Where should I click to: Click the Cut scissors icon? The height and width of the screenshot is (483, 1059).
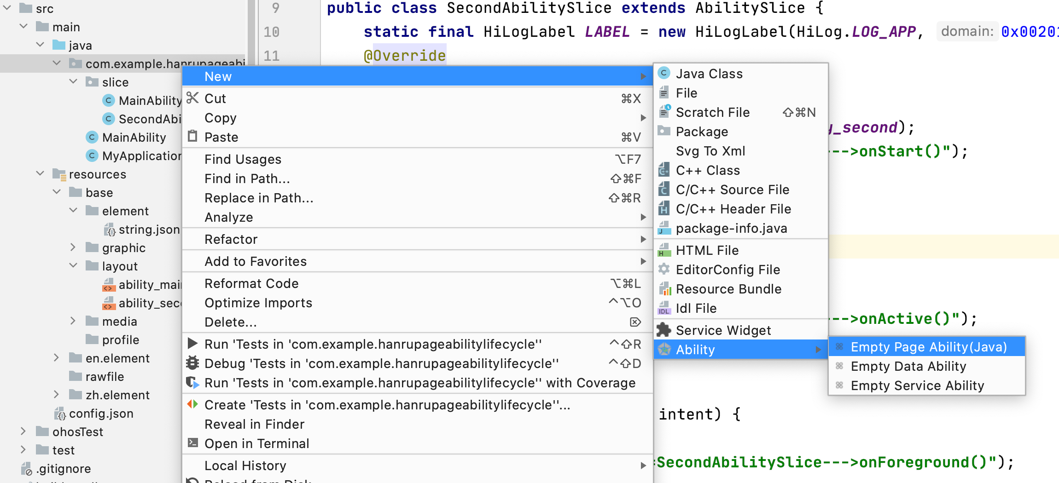tap(192, 98)
